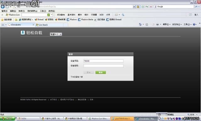Click the Quick Tabs grid icon
This screenshot has width=201, height=121.
(x=3, y=25)
